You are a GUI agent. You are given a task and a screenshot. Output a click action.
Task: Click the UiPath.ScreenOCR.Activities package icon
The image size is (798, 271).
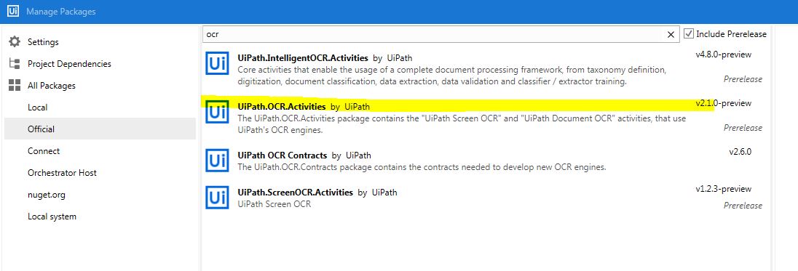tap(217, 198)
